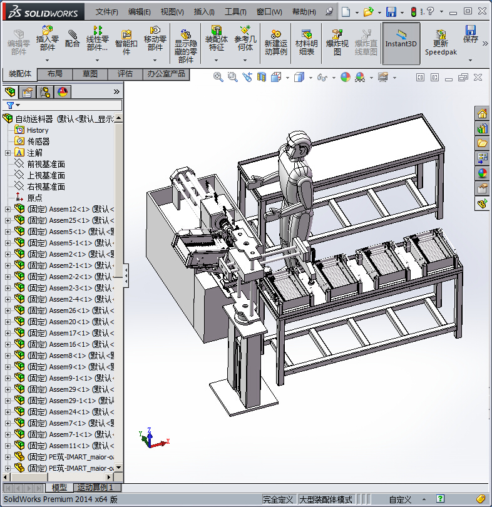This screenshot has height=507, width=492.
Task: Expand the Assem12<1> tree node
Action: (x=8, y=209)
